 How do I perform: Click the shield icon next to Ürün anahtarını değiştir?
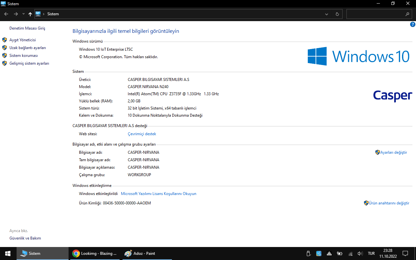[366, 203]
